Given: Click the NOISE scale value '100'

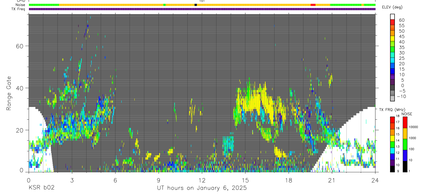Looking at the screenshot, I should pyautogui.click(x=411, y=149).
